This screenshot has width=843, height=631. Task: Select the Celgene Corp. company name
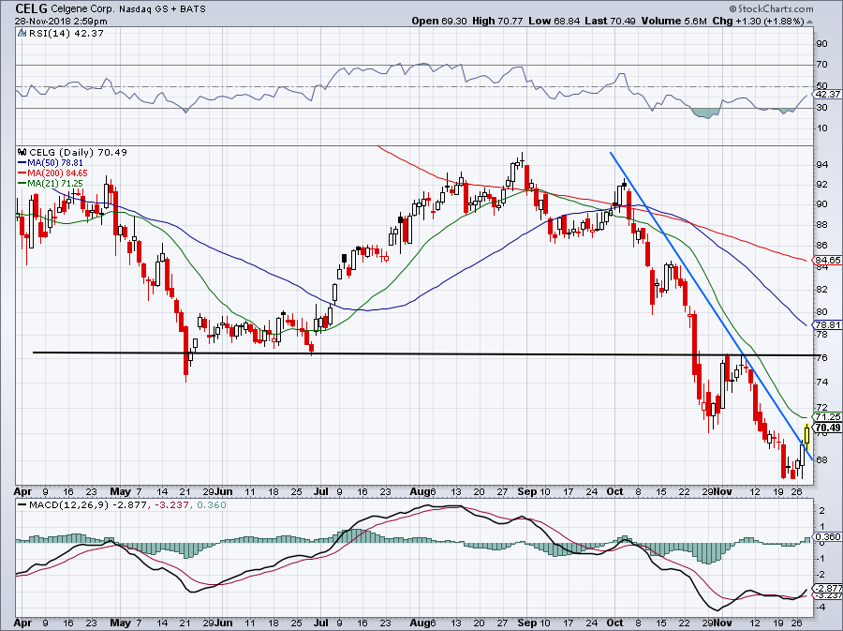(83, 9)
